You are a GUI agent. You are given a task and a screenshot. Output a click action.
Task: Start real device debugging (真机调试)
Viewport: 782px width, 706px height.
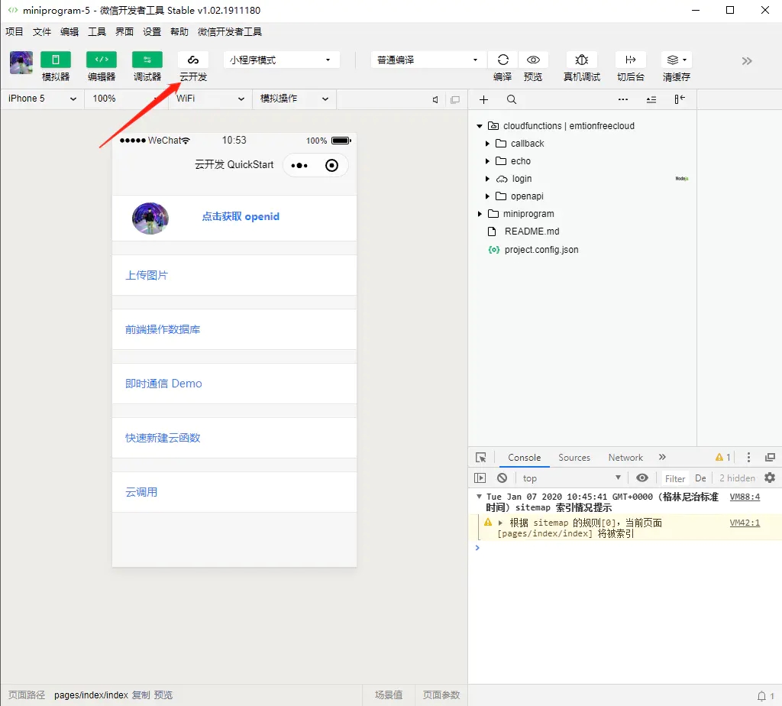(581, 60)
